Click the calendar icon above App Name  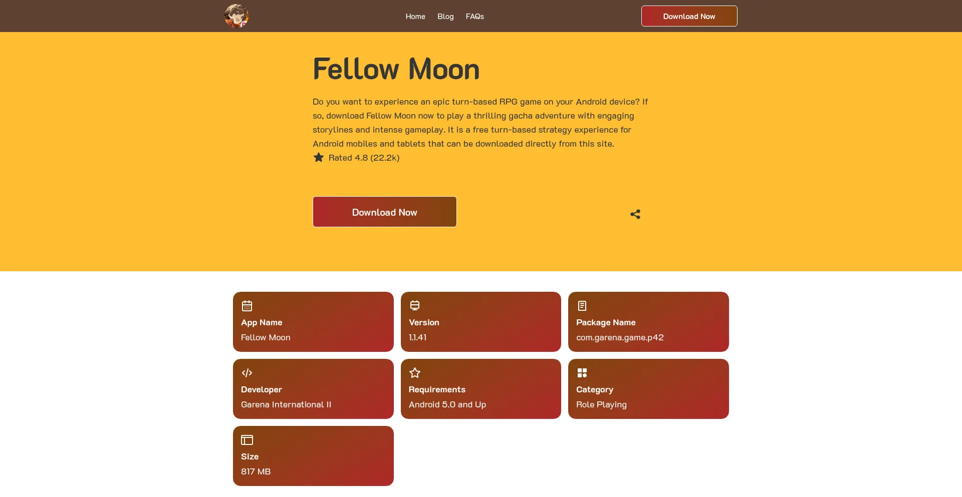pyautogui.click(x=247, y=306)
